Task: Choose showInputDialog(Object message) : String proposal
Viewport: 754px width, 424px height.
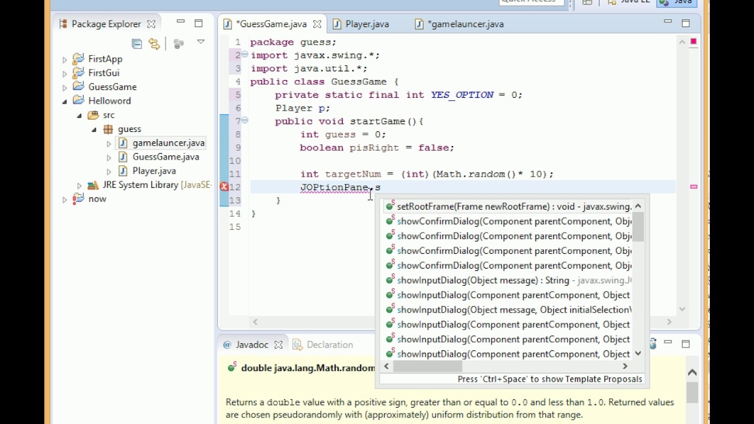Action: tap(508, 280)
